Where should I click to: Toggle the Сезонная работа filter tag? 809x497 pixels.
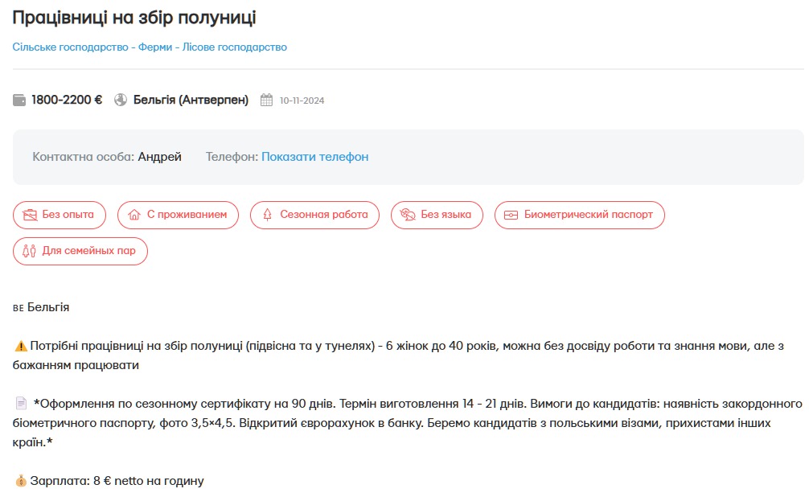tap(316, 215)
